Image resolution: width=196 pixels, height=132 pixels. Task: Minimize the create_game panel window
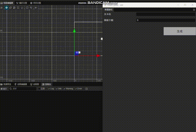click(x=178, y=5)
